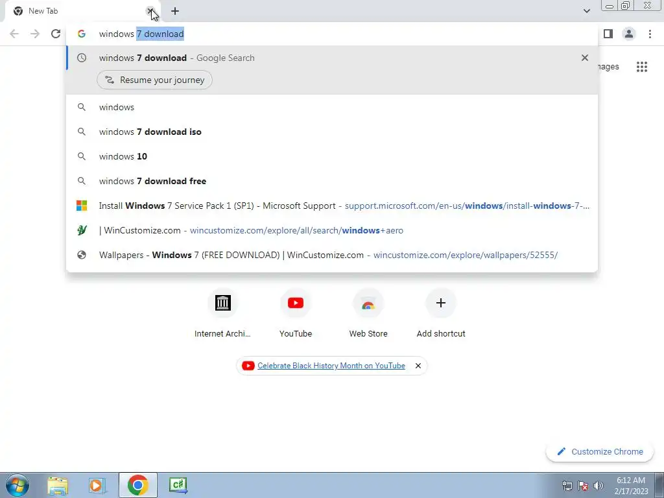Open the Web Store shortcut
Image resolution: width=664 pixels, height=498 pixels.
pyautogui.click(x=368, y=314)
